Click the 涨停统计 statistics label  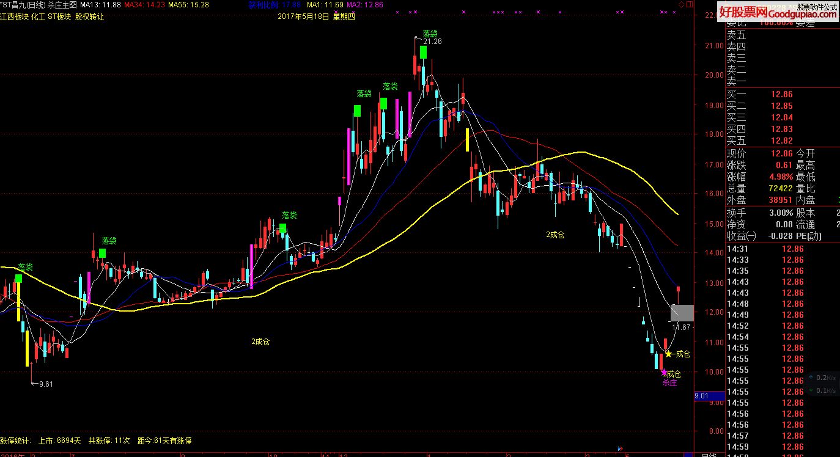[15, 440]
